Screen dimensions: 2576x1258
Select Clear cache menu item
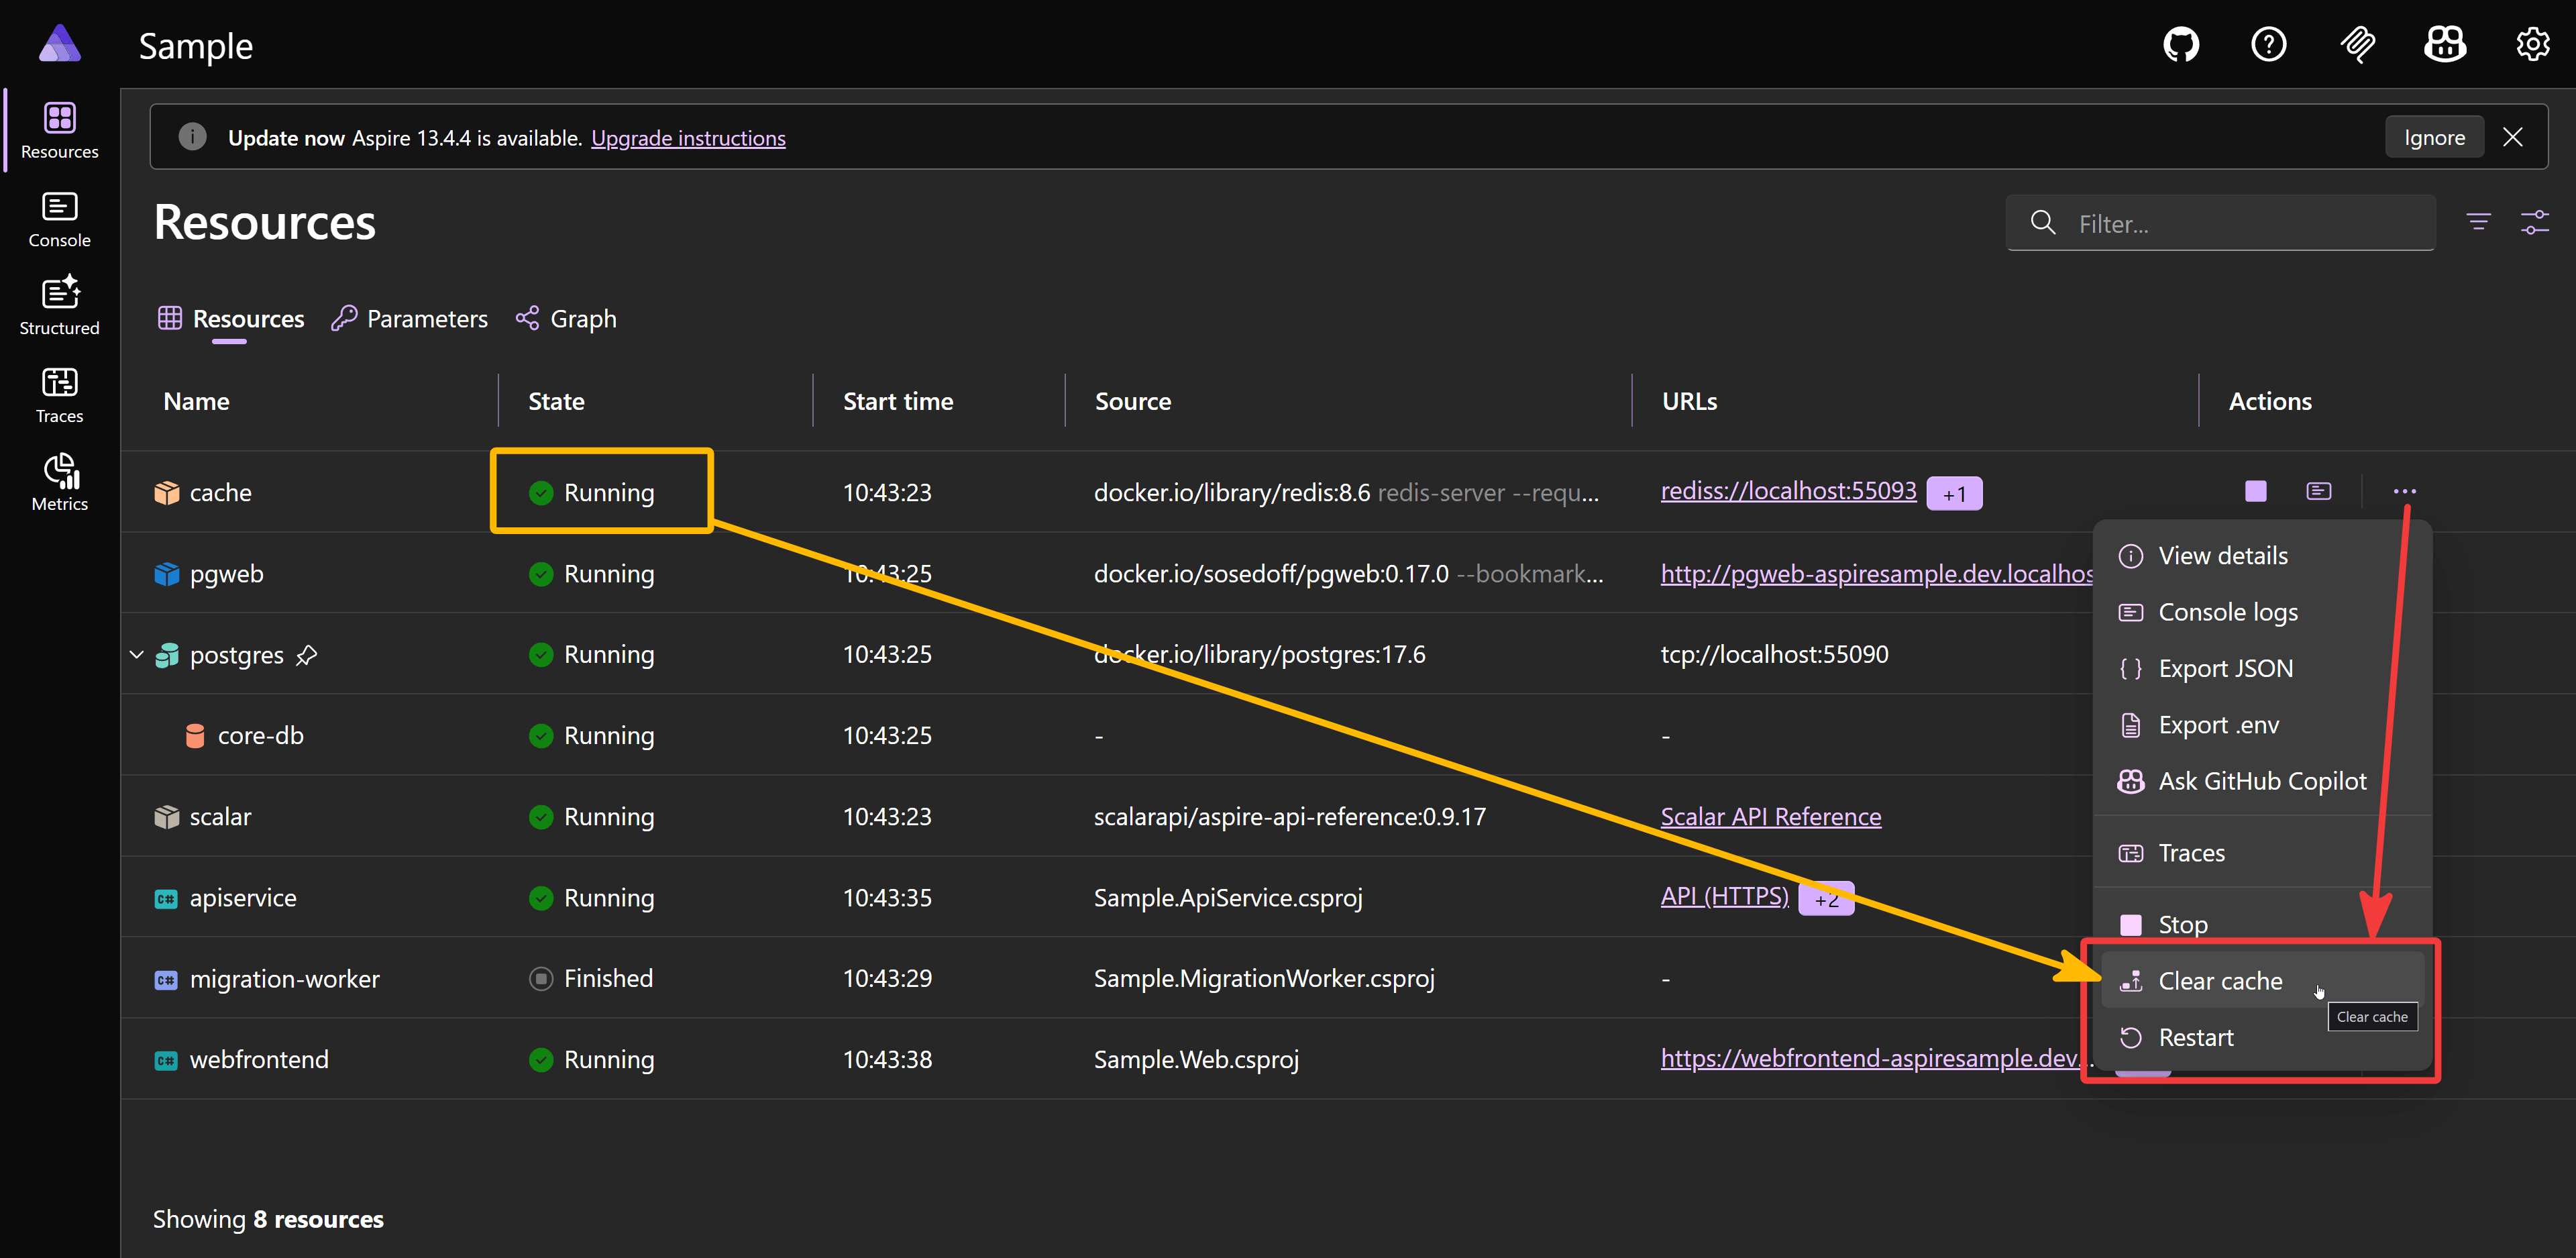click(2262, 981)
